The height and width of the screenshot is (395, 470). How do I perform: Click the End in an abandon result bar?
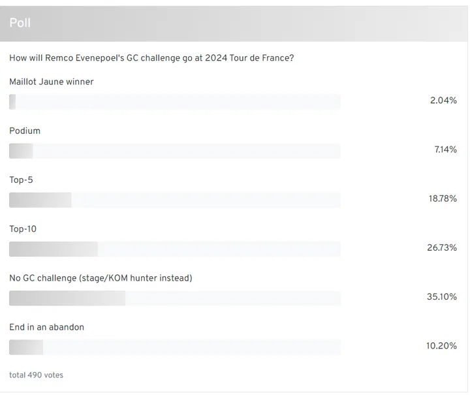coord(175,347)
